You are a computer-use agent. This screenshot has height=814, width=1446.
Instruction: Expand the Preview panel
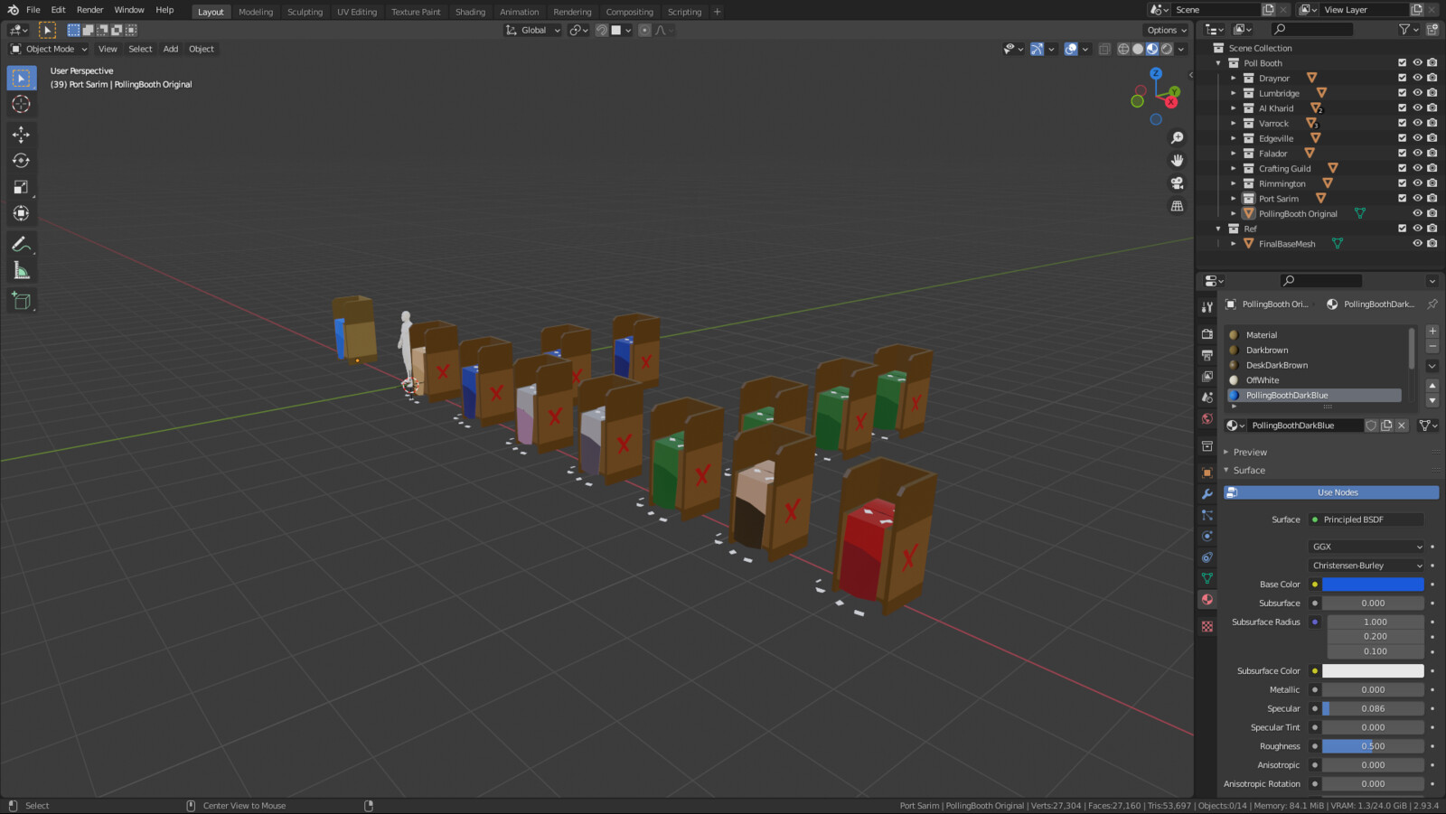[1249, 453]
